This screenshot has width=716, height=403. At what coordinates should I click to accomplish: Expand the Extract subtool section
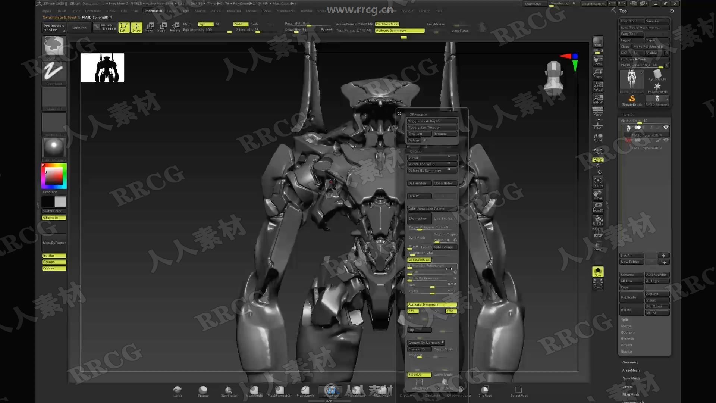[626, 352]
